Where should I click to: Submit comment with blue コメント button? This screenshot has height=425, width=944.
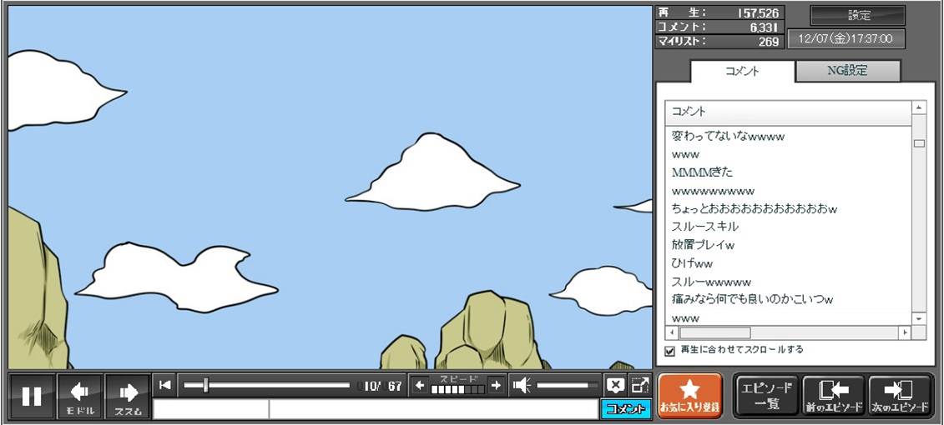pyautogui.click(x=625, y=409)
